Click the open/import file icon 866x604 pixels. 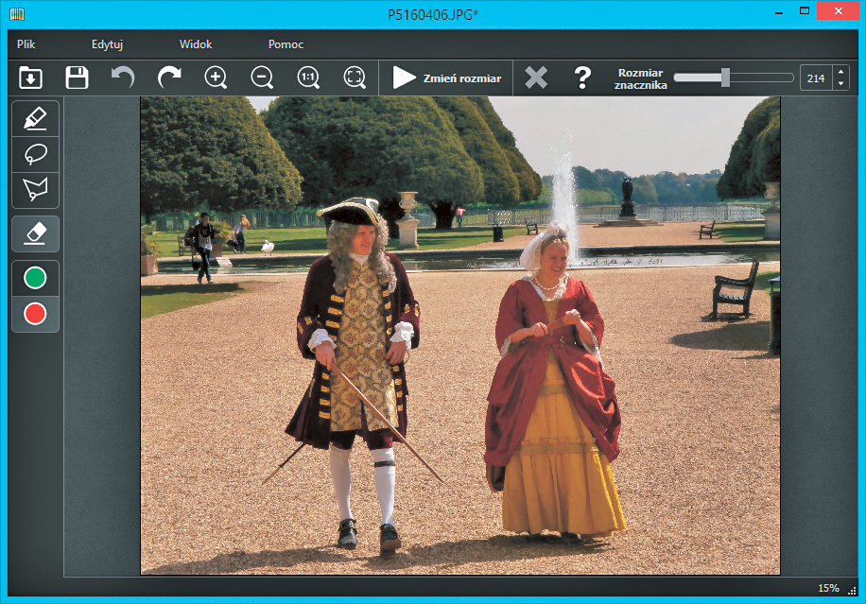point(30,78)
